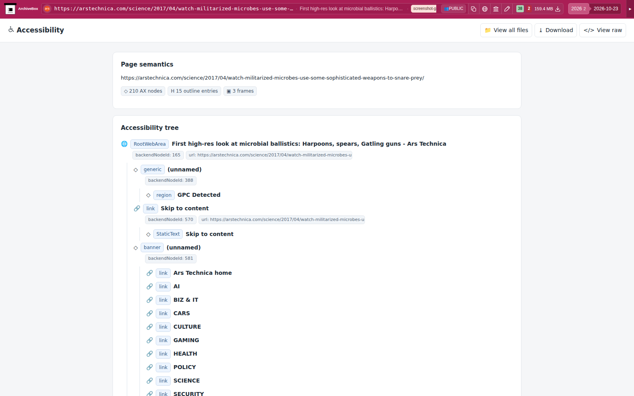Click the archive institution building icon
The height and width of the screenshot is (396, 634).
[496, 9]
